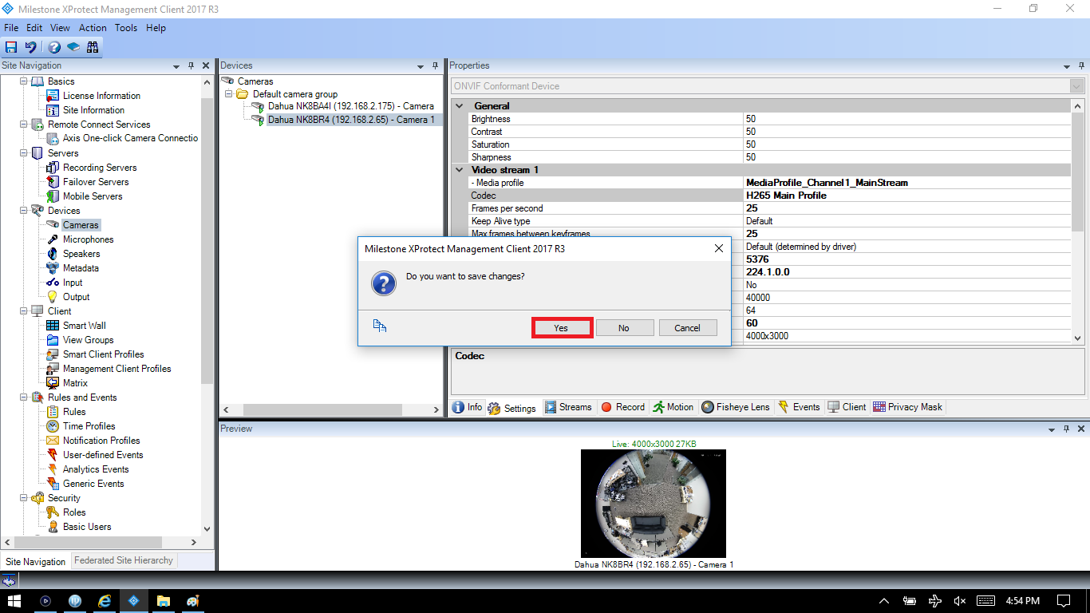
Task: Open the Tools menu
Action: pyautogui.click(x=126, y=28)
